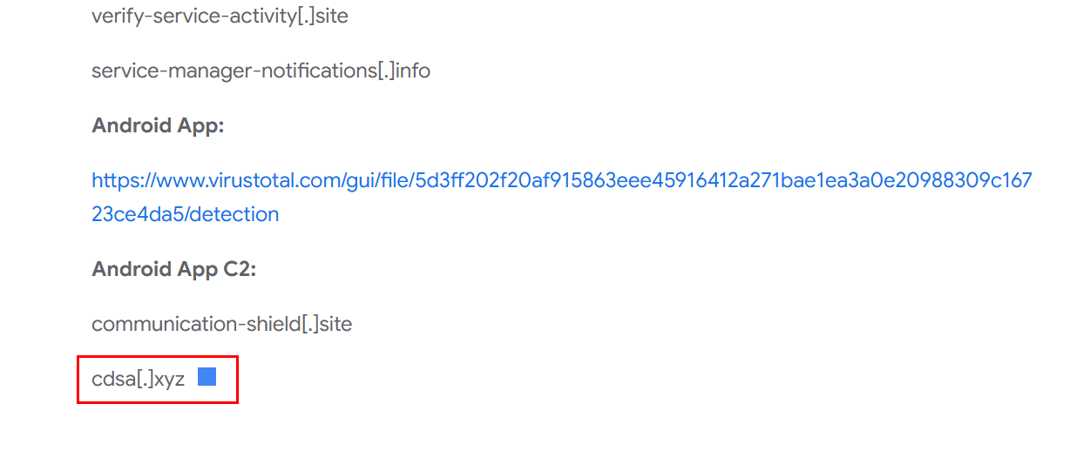The image size is (1070, 451).
Task: Click the "Android App:" bold heading
Action: point(158,125)
